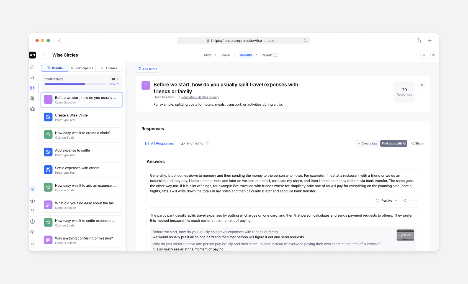
Task: Click Find tags with AI button
Action: 394,143
